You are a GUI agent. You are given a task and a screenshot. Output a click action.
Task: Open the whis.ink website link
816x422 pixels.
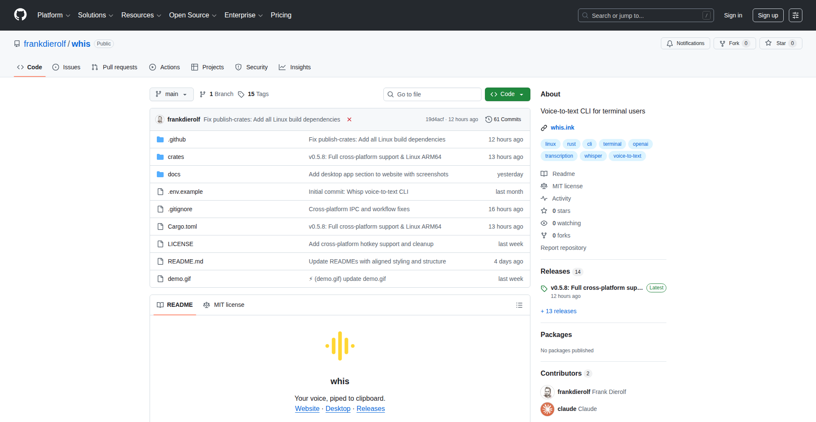(562, 127)
